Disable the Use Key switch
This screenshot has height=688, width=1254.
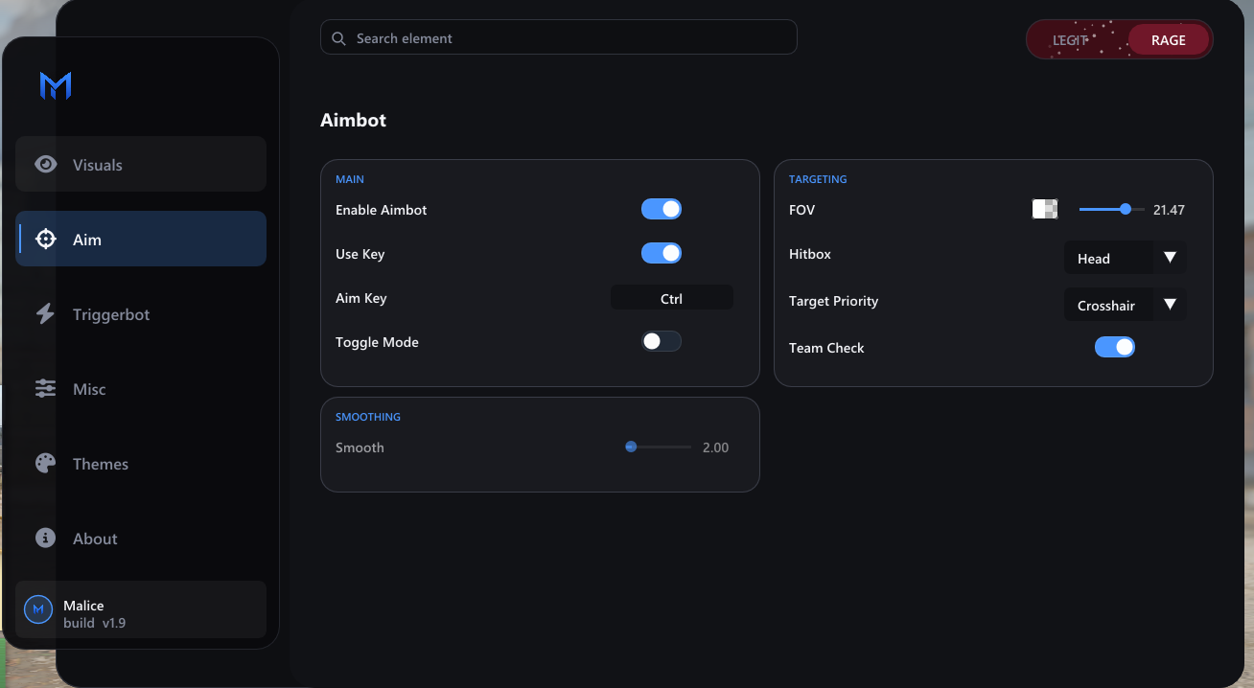tap(662, 253)
